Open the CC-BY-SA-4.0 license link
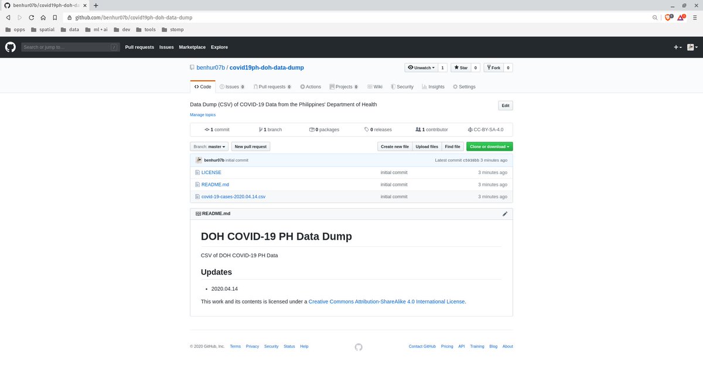 click(485, 130)
